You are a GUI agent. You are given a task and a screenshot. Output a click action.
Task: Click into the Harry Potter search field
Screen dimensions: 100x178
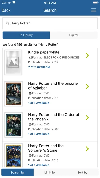click(50, 23)
